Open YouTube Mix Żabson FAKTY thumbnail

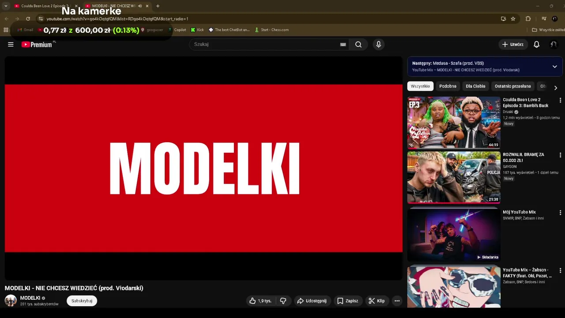454,287
